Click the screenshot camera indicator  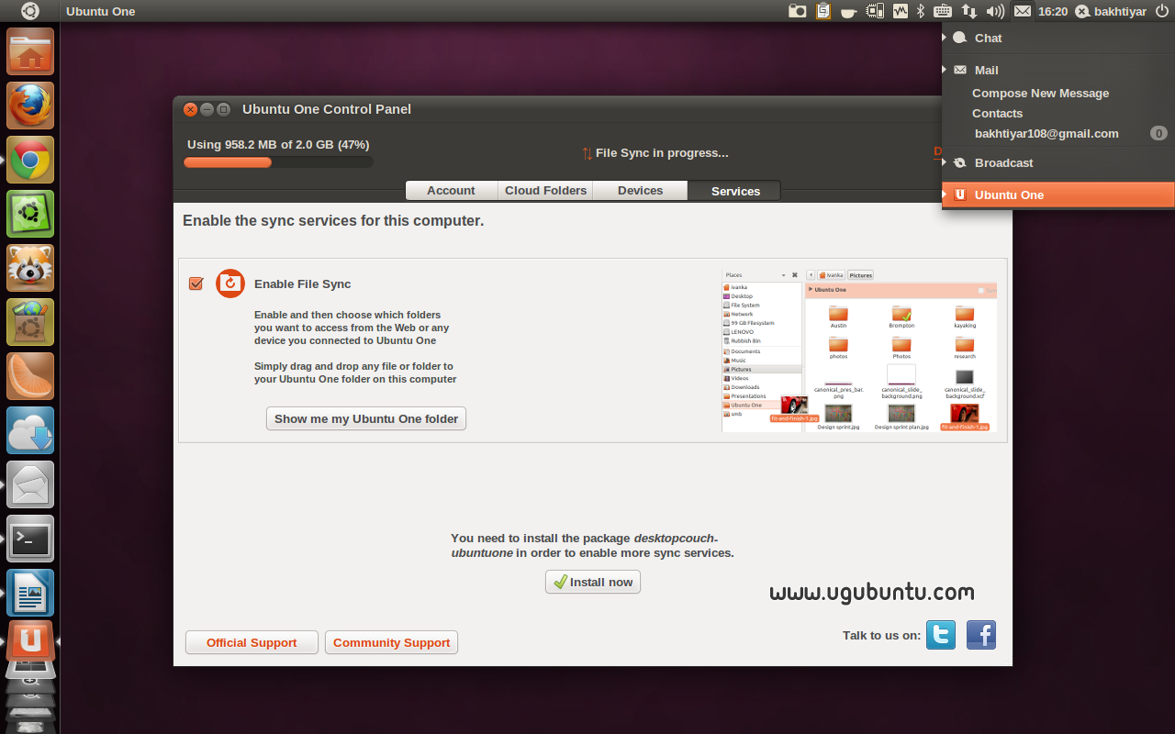798,11
